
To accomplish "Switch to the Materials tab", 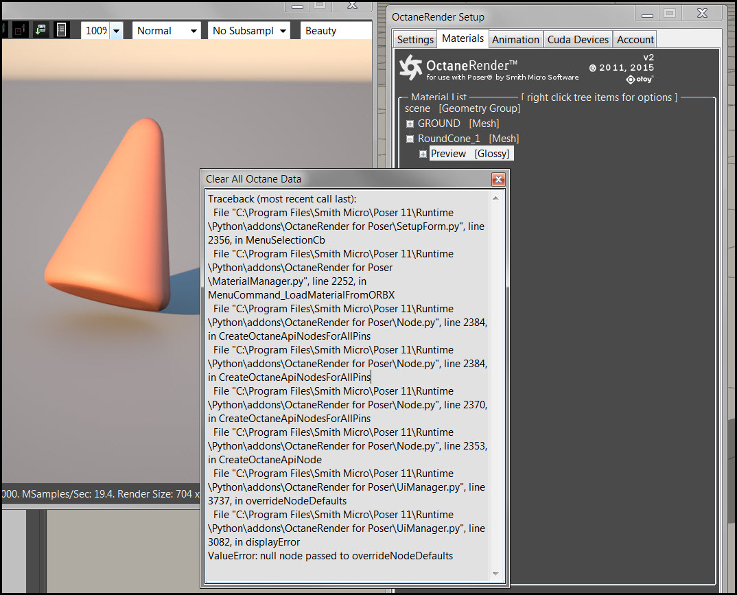I will tap(463, 38).
